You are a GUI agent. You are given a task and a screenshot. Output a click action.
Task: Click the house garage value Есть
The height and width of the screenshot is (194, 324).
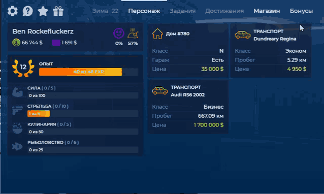(x=217, y=60)
